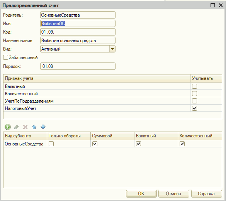Image resolution: width=226 pixels, height=201 pixels.
Task: Toggle the Забалансовый checkbox
Action: pyautogui.click(x=5, y=57)
